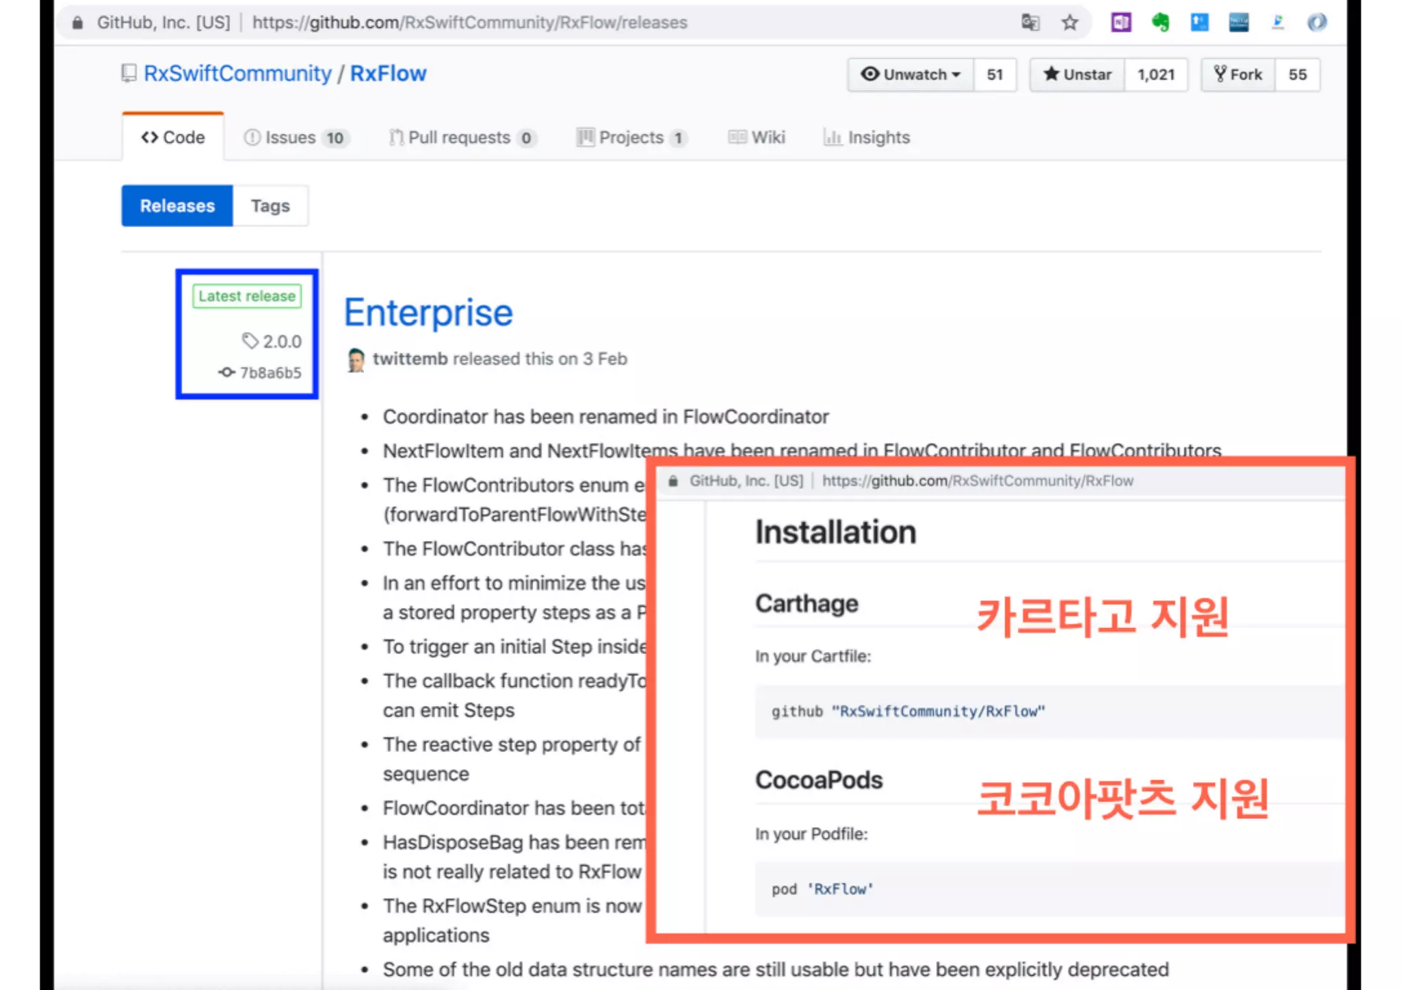Screen dimensions: 1401x990
Task: Open the Pull requests tab
Action: pos(462,138)
